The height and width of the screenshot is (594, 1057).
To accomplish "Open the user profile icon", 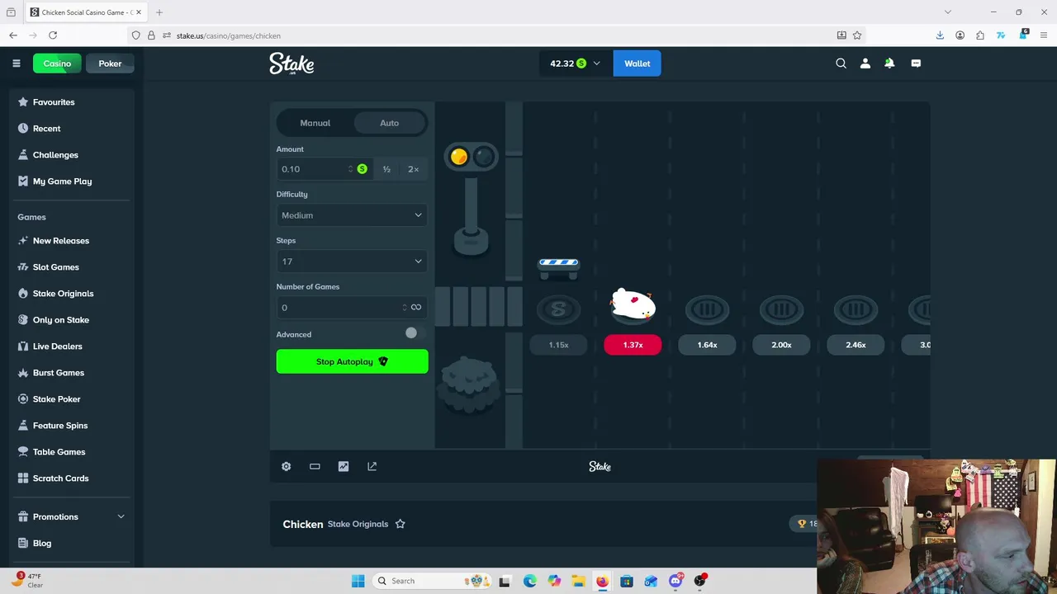I will pos(865,64).
